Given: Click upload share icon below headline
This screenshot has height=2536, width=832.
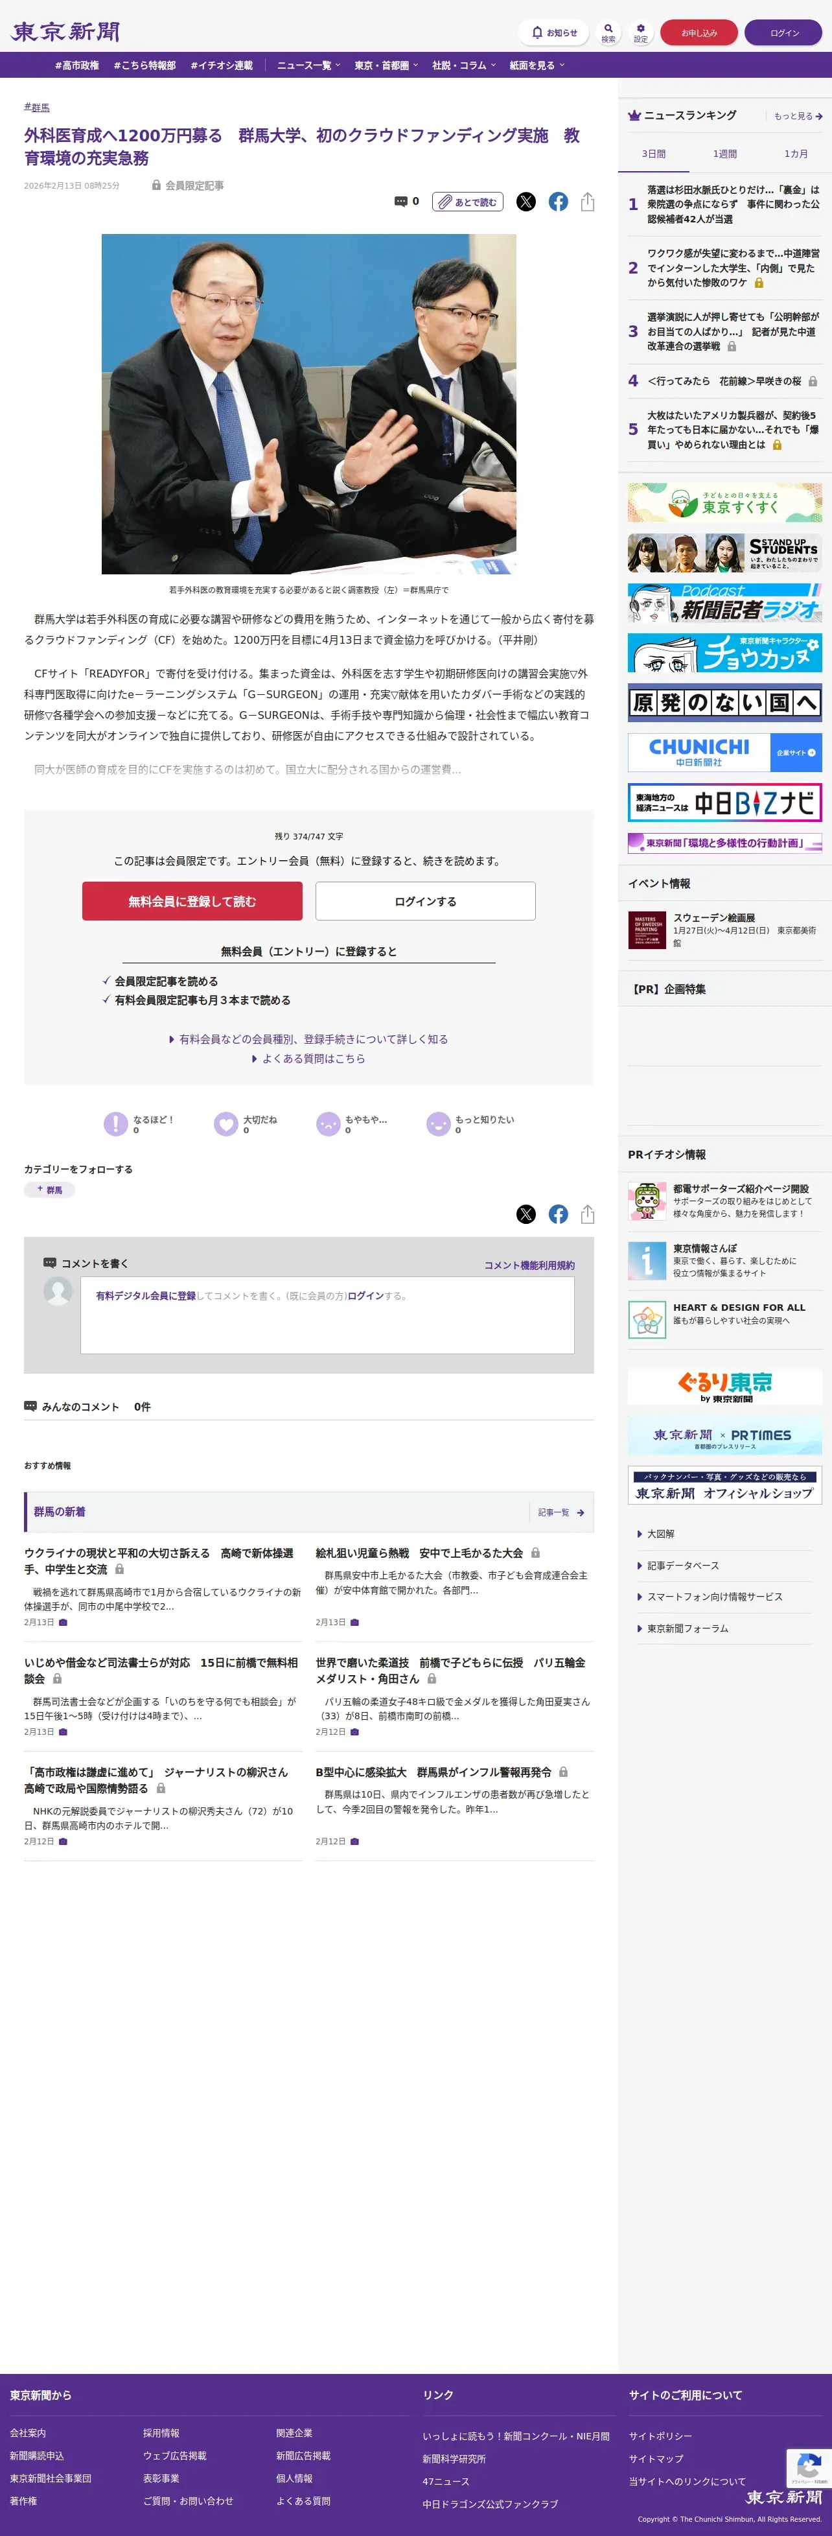Looking at the screenshot, I should click(x=588, y=202).
